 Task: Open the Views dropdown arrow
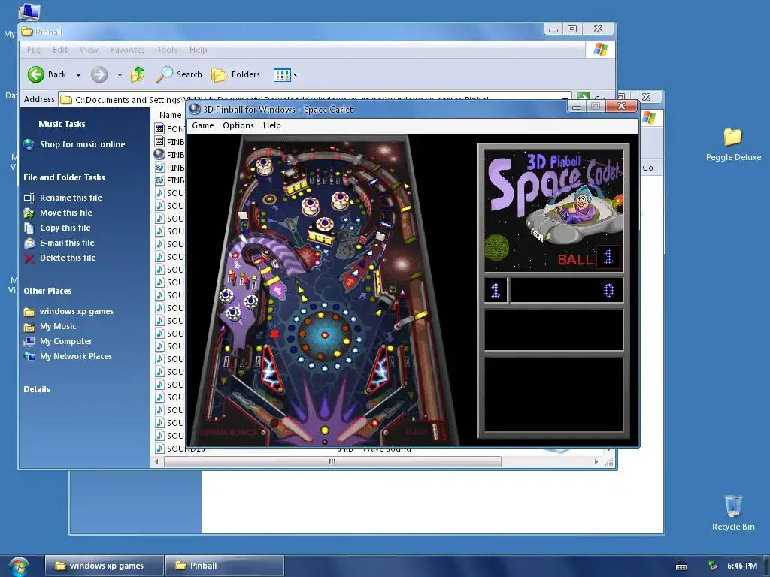pos(295,75)
